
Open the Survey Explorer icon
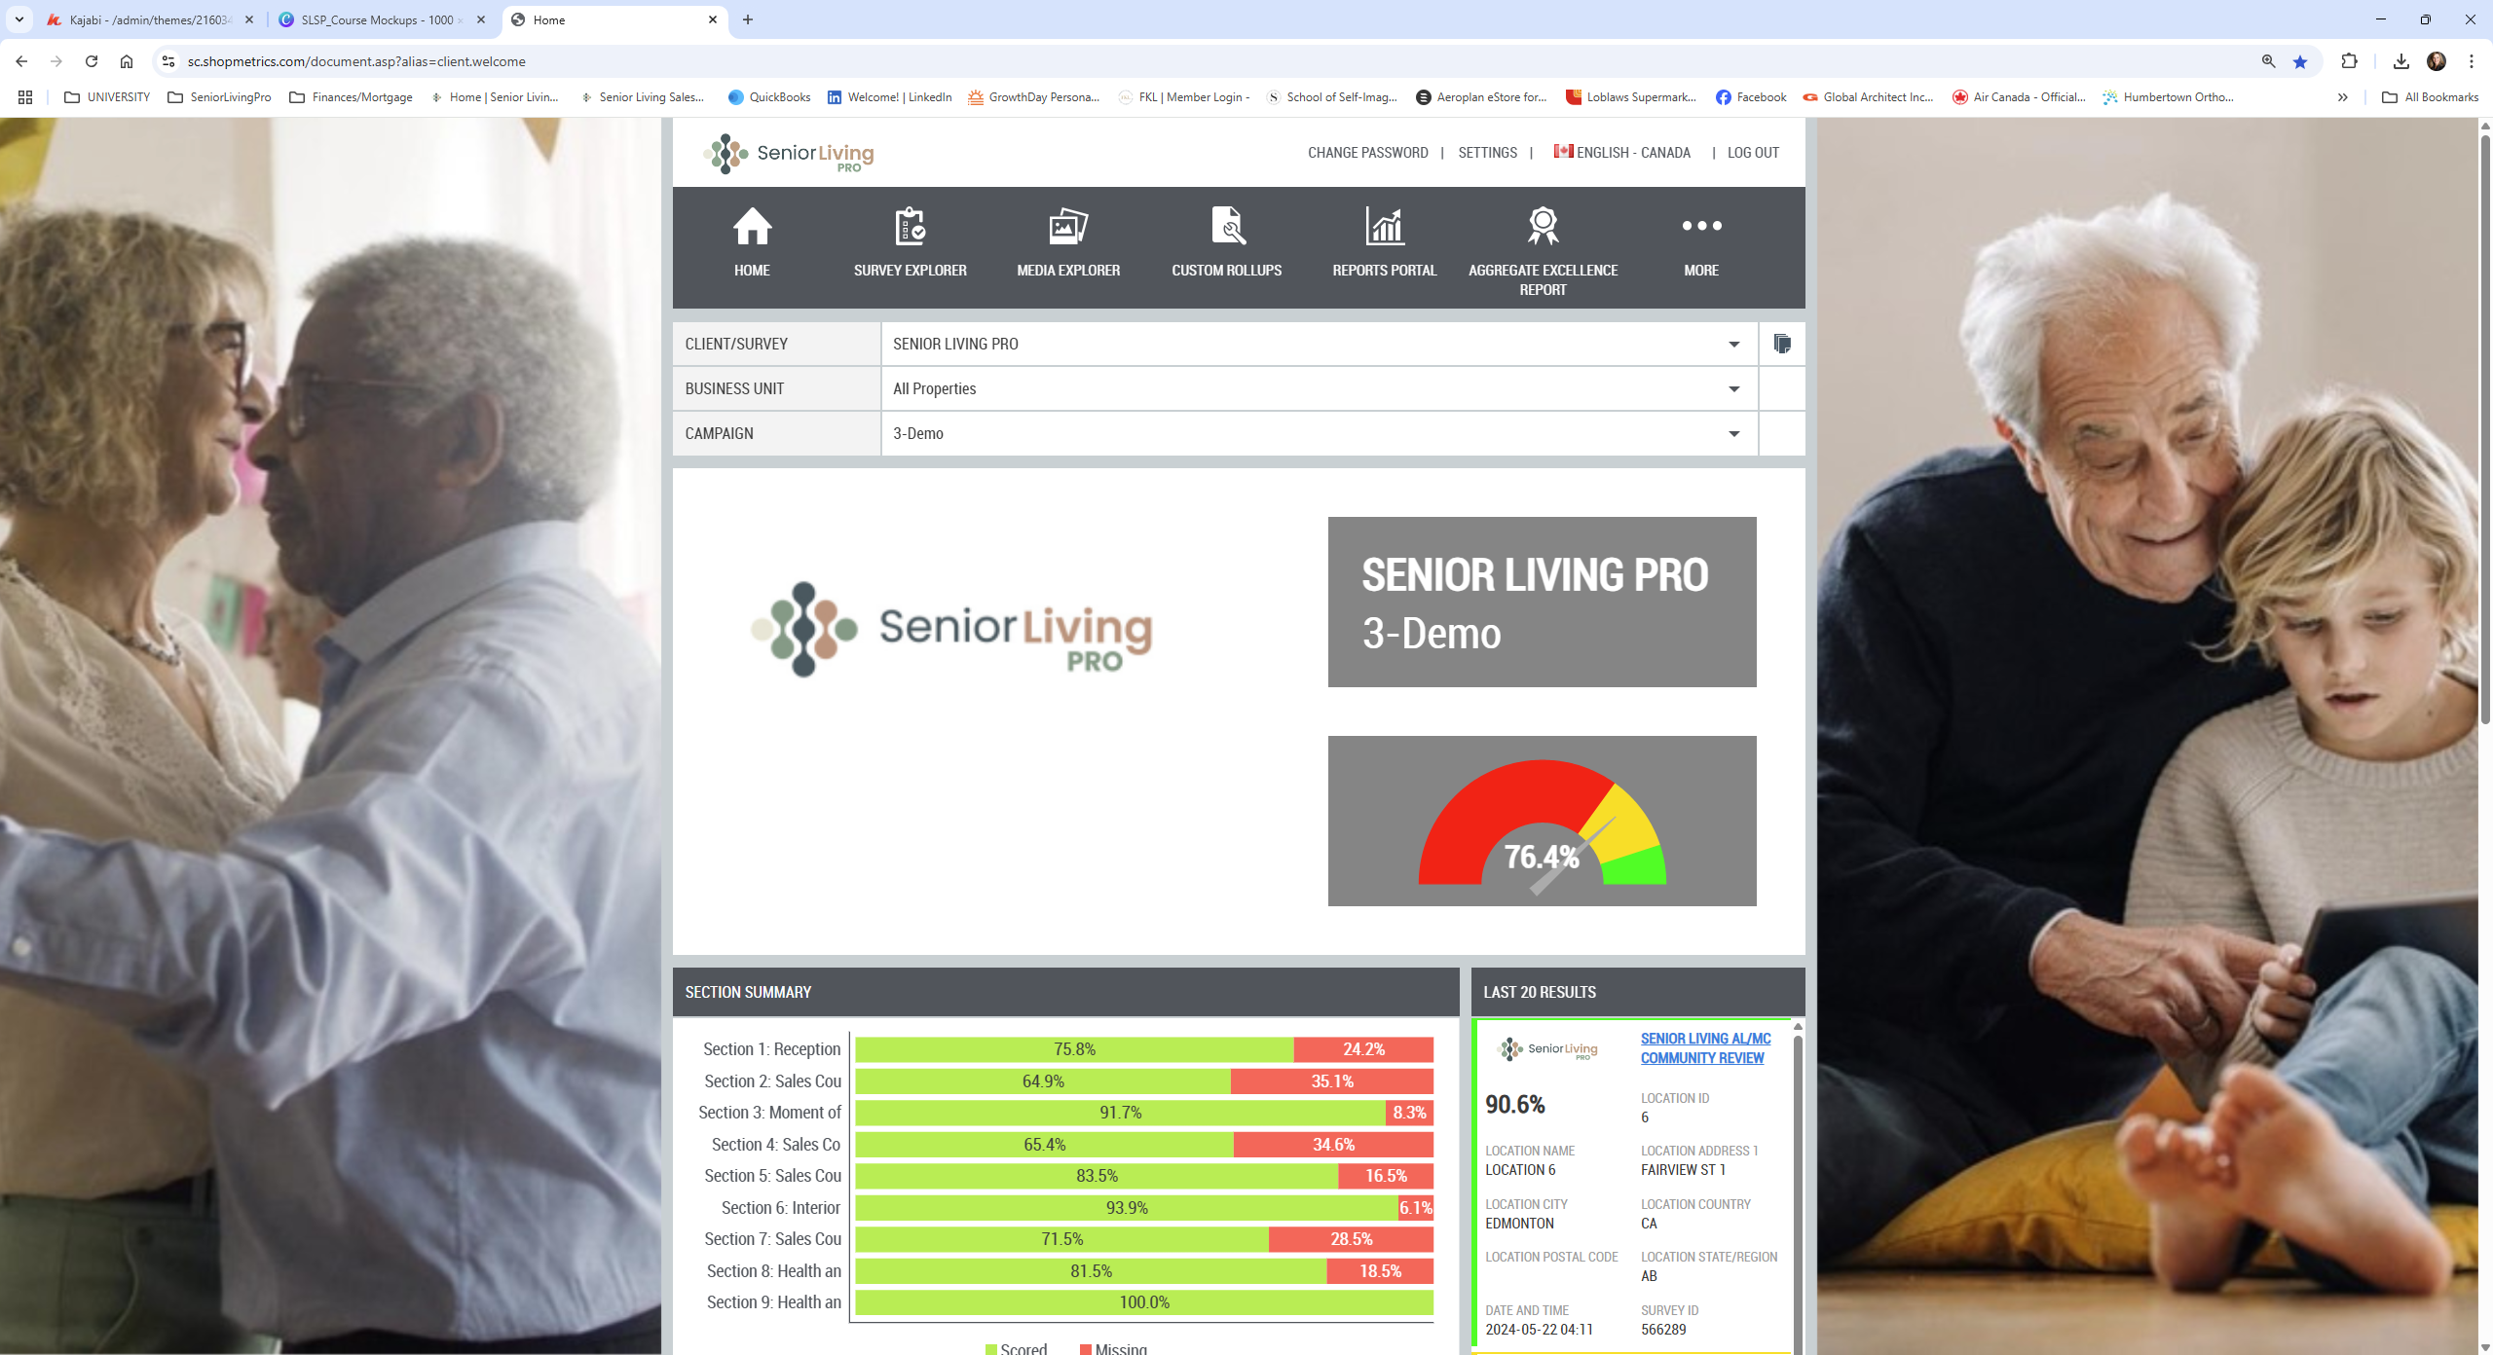click(910, 227)
